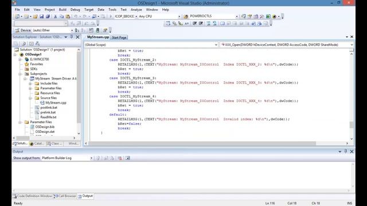Switch to the Class View tab
The width and height of the screenshot is (367, 206).
click(x=54, y=144)
